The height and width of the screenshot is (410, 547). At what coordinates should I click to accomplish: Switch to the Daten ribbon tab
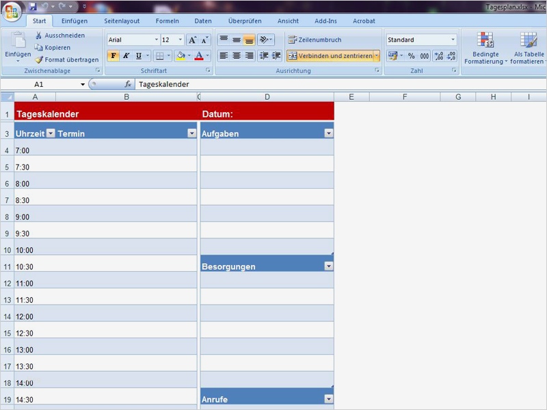tap(203, 20)
